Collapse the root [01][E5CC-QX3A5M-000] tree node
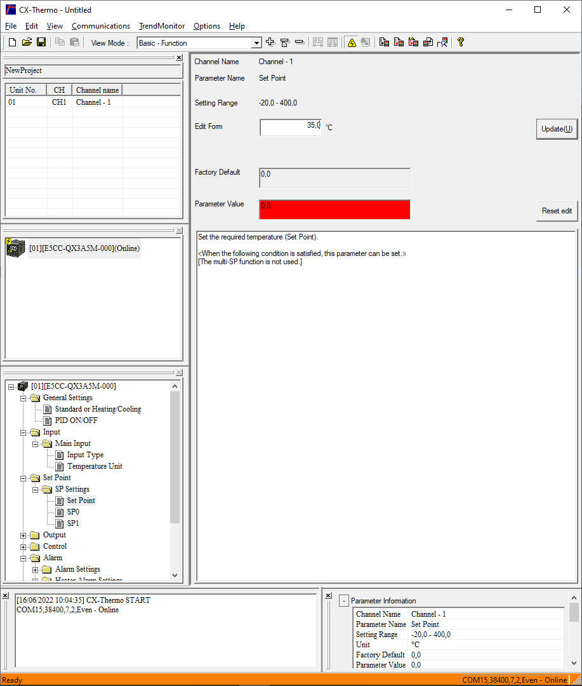This screenshot has height=686, width=582. (11, 387)
